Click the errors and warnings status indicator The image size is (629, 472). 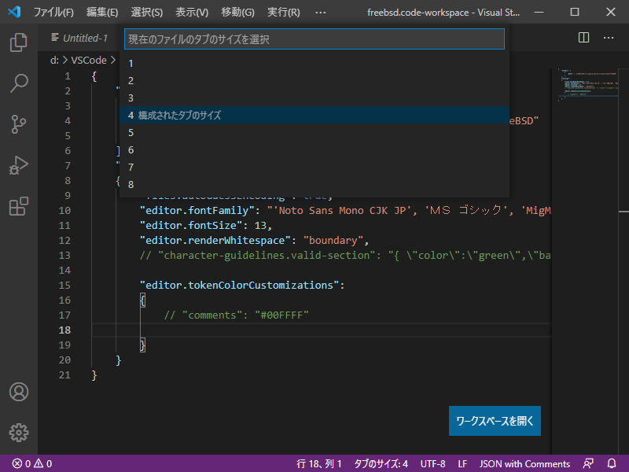click(32, 463)
